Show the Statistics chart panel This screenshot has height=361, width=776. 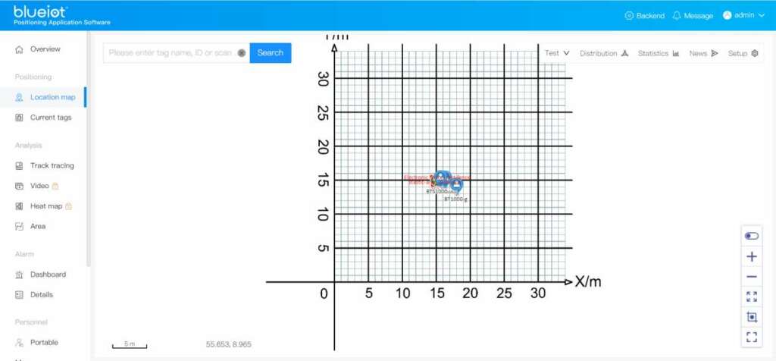(659, 53)
